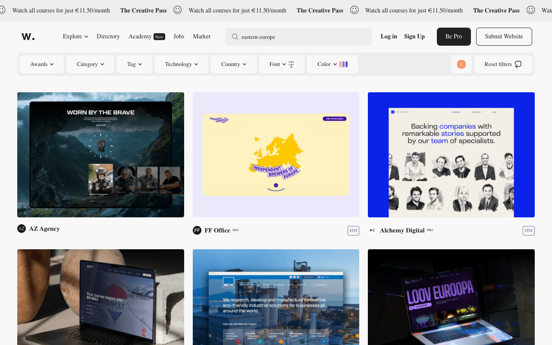Open the Independent Brewers of Europe thumbnail
The height and width of the screenshot is (345, 552).
[x=276, y=155]
